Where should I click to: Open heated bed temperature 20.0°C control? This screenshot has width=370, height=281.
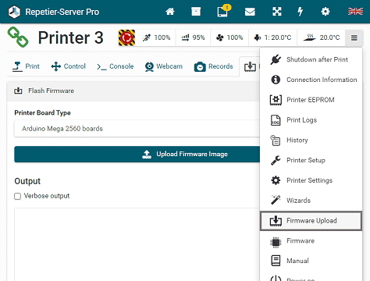(x=322, y=37)
